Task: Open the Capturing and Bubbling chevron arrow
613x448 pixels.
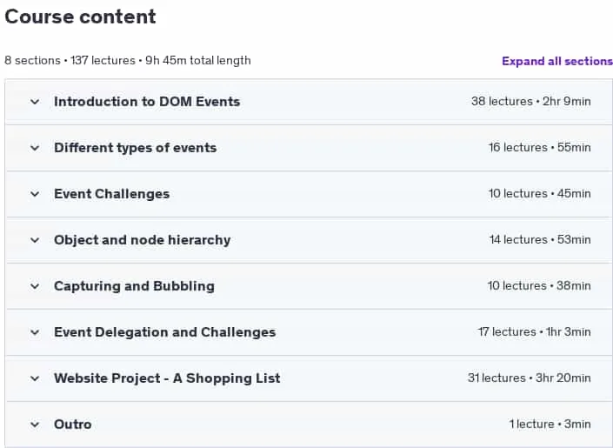Action: pyautogui.click(x=35, y=286)
